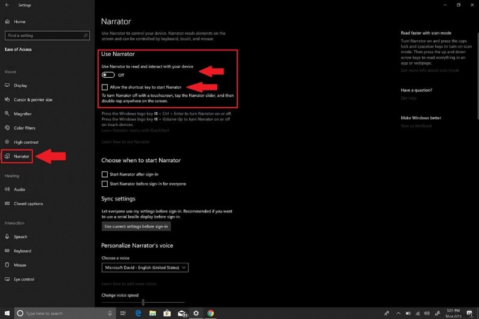Click the Settings gear icon in taskbar
479x319 pixels.
pyautogui.click(x=196, y=313)
